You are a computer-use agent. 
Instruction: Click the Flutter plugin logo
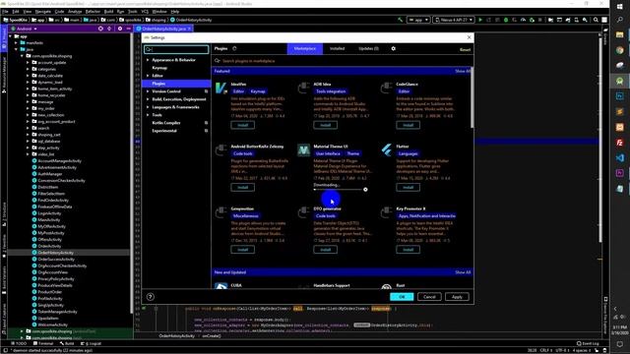pos(386,150)
